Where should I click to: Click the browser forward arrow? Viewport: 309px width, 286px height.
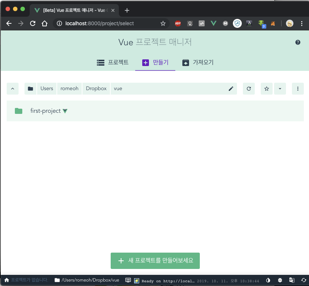point(21,23)
